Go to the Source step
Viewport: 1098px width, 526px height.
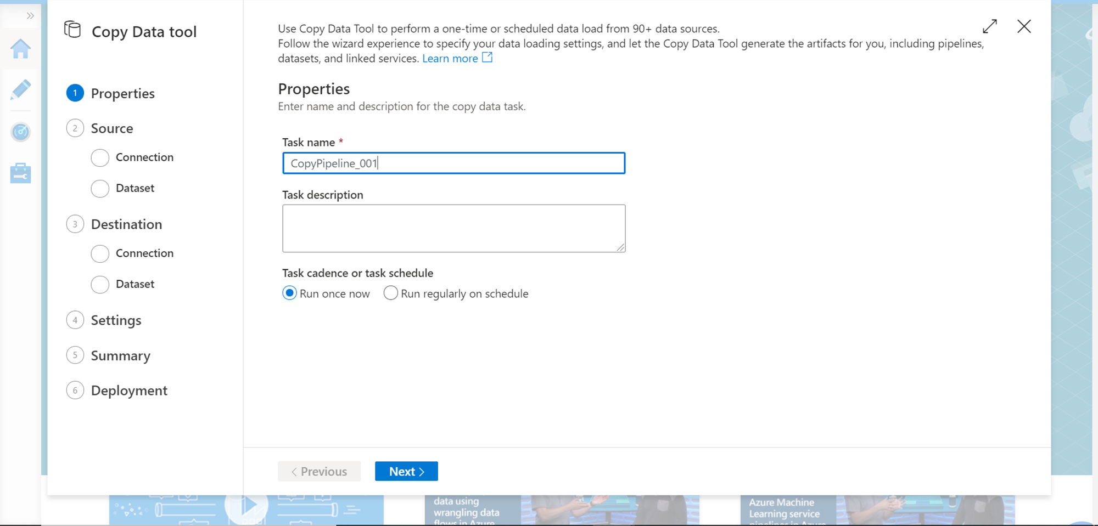100,128
